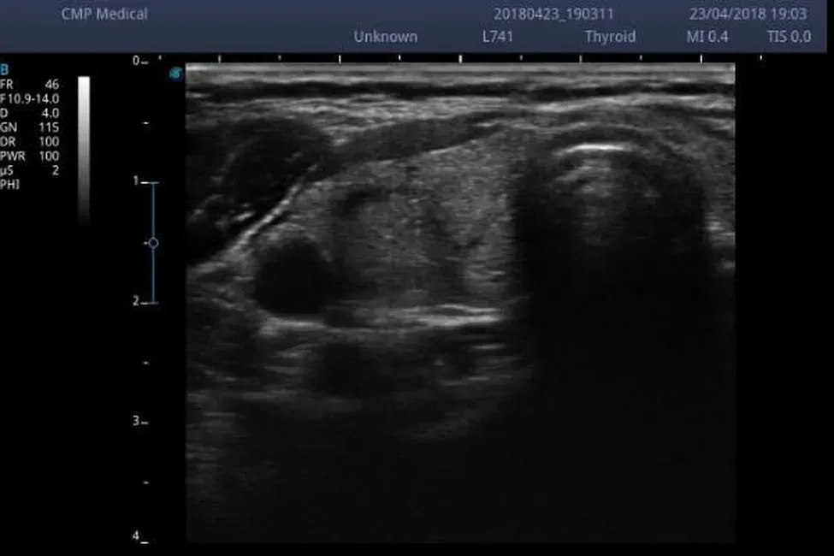
Task: Click the Unknown patient name field
Action: 386,36
